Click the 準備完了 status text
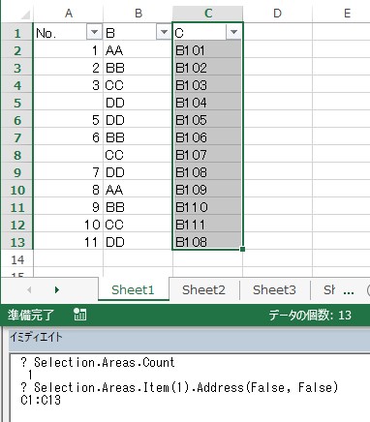Image resolution: width=370 pixels, height=422 pixels. pos(31,315)
